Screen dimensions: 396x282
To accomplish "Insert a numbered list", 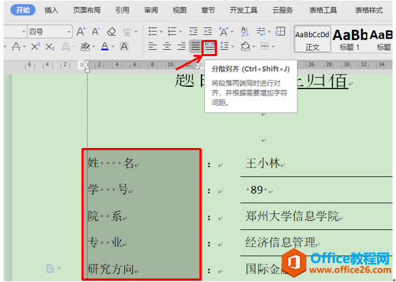I will 172,32.
